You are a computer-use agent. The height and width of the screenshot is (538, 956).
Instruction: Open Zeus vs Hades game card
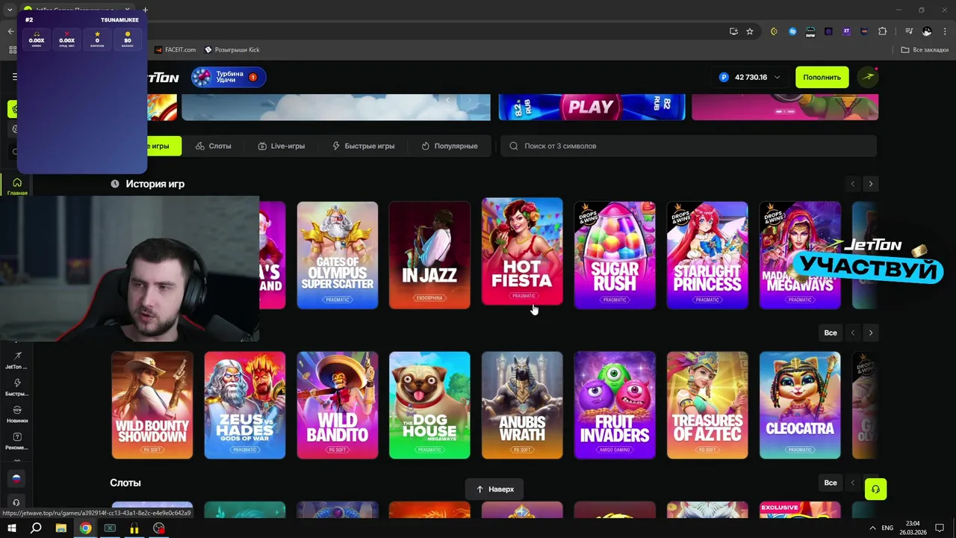(245, 405)
